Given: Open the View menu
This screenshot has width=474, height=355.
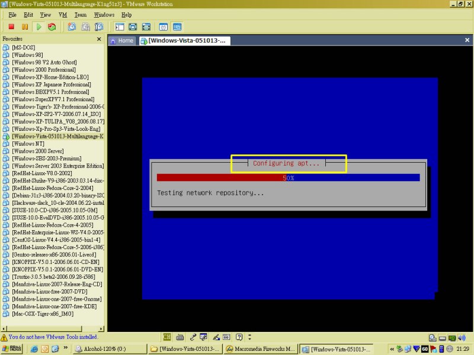Looking at the screenshot, I should coord(46,15).
